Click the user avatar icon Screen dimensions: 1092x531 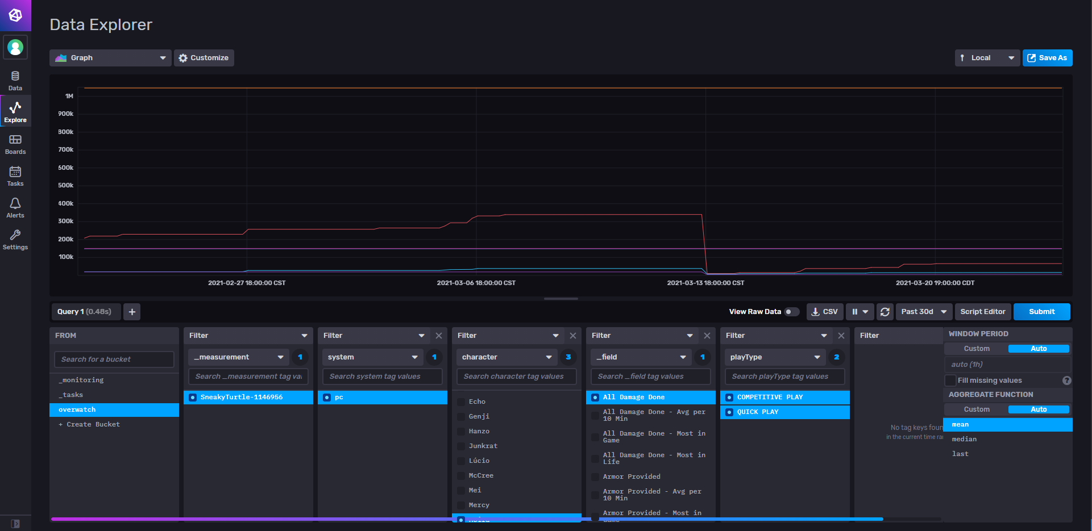15,47
